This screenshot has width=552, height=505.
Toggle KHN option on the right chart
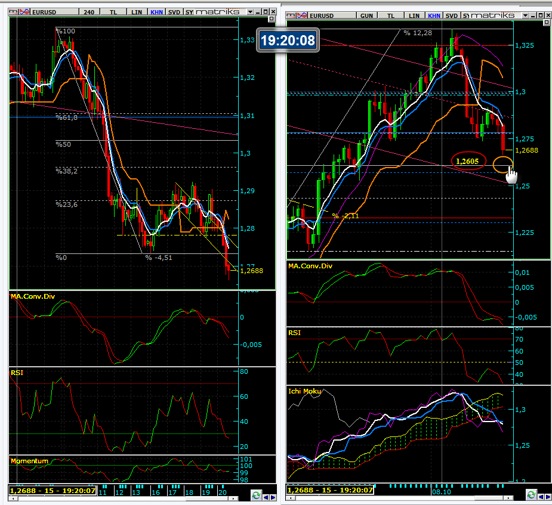tap(435, 16)
